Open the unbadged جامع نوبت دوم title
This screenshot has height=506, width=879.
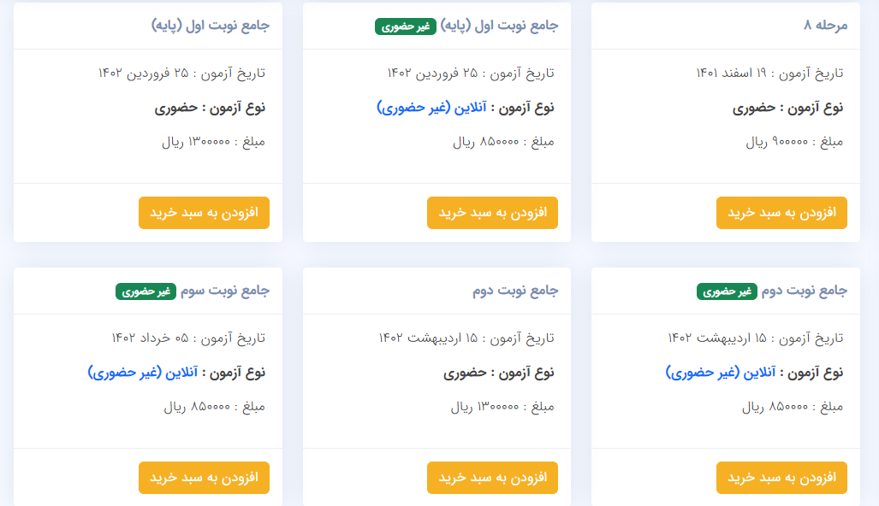coord(515,291)
